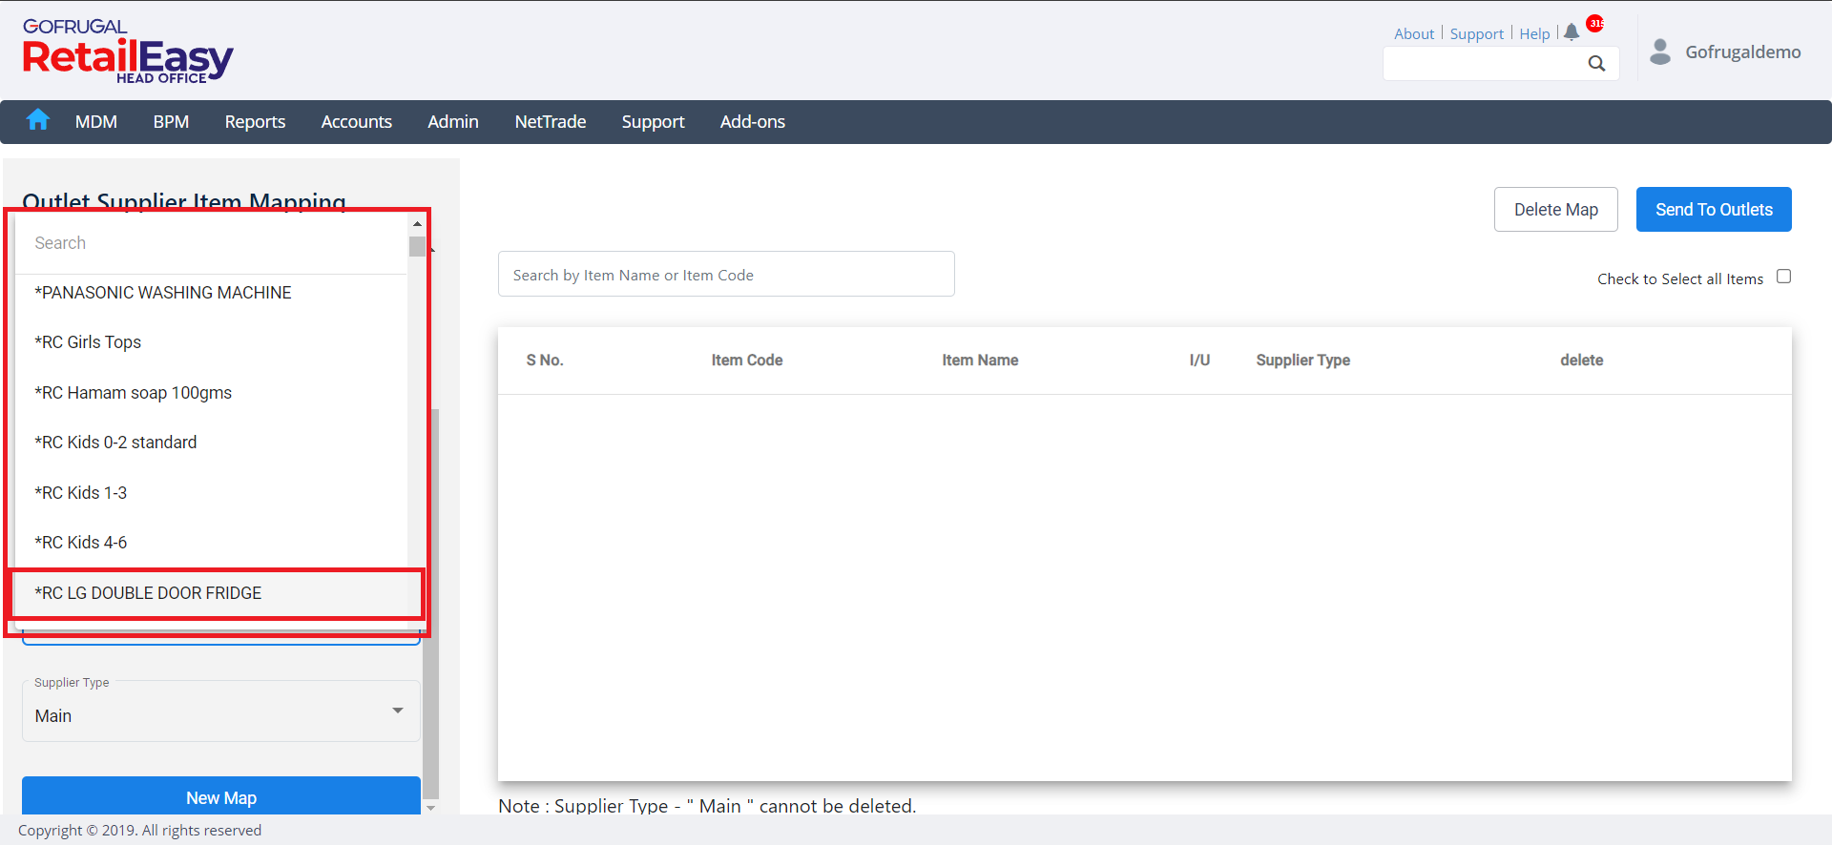Image resolution: width=1832 pixels, height=845 pixels.
Task: Click the dropdown list scroll-up arrow
Action: pos(417,223)
